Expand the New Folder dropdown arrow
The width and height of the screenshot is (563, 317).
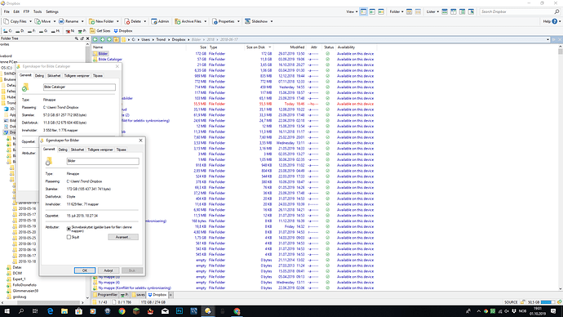117,21
